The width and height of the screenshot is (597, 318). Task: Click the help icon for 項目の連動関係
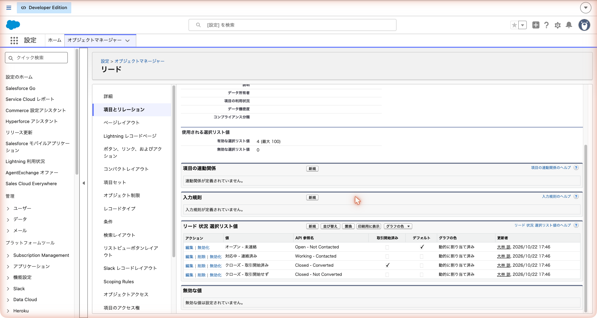[x=576, y=168]
